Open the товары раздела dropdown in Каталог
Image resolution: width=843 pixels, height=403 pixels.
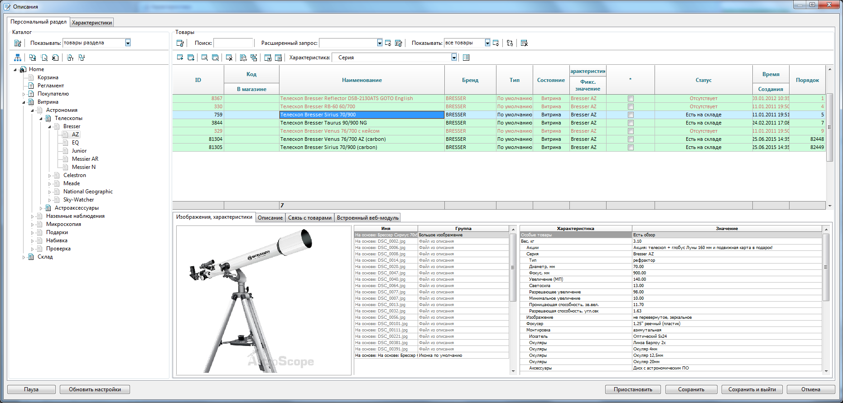click(128, 43)
